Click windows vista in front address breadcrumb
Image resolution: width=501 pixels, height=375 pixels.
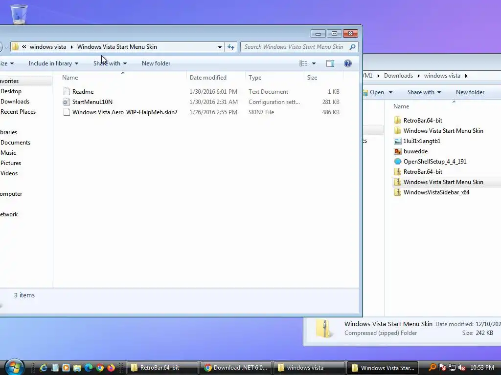[48, 47]
